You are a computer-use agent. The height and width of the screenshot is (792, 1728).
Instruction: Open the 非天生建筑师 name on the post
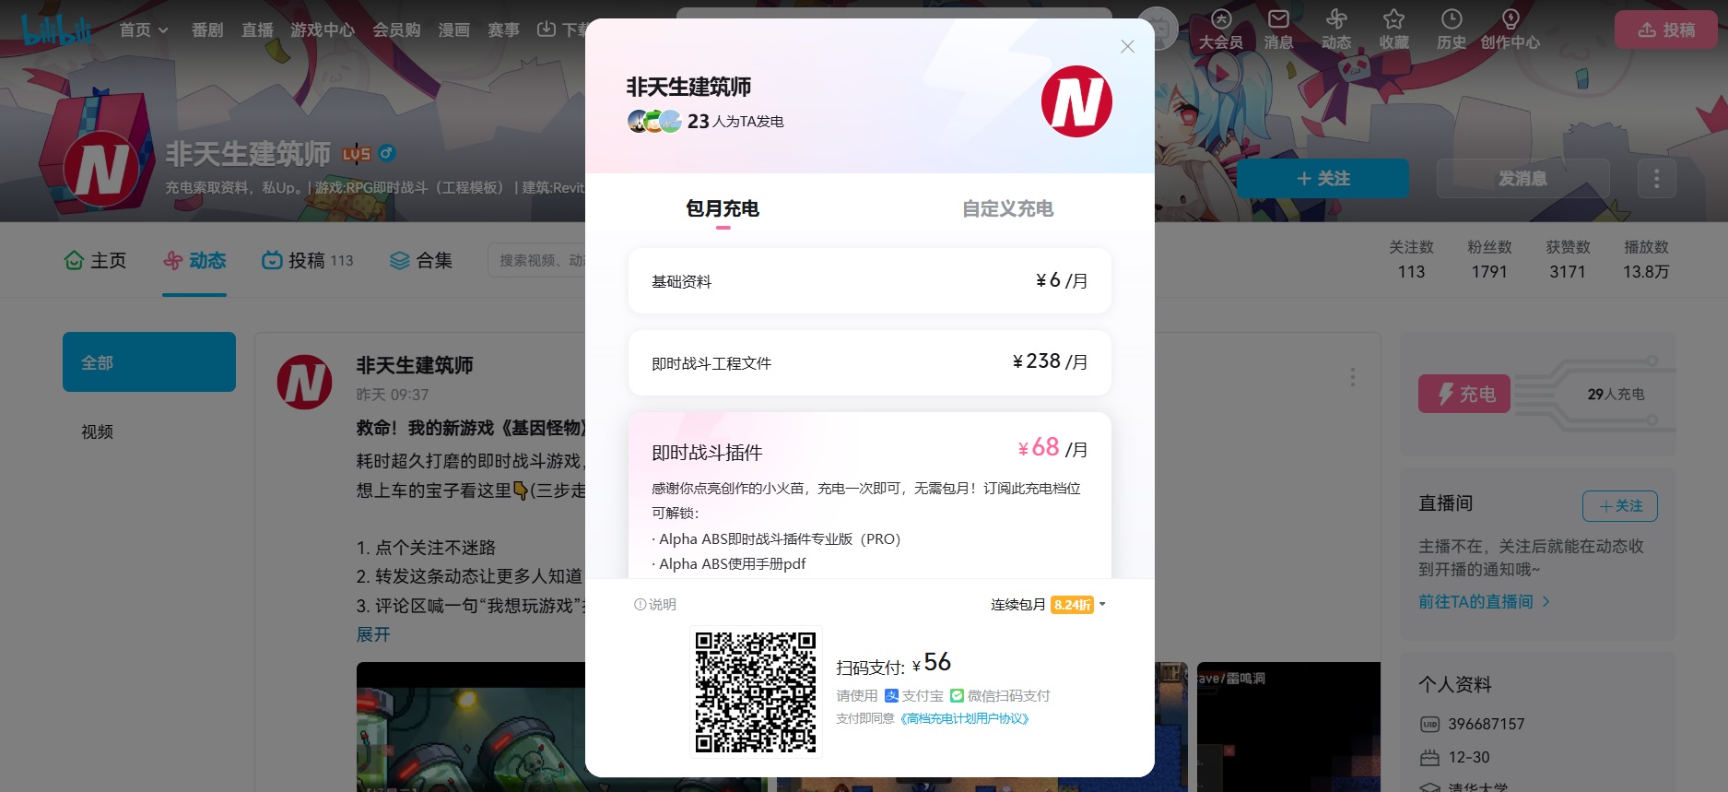(x=415, y=365)
